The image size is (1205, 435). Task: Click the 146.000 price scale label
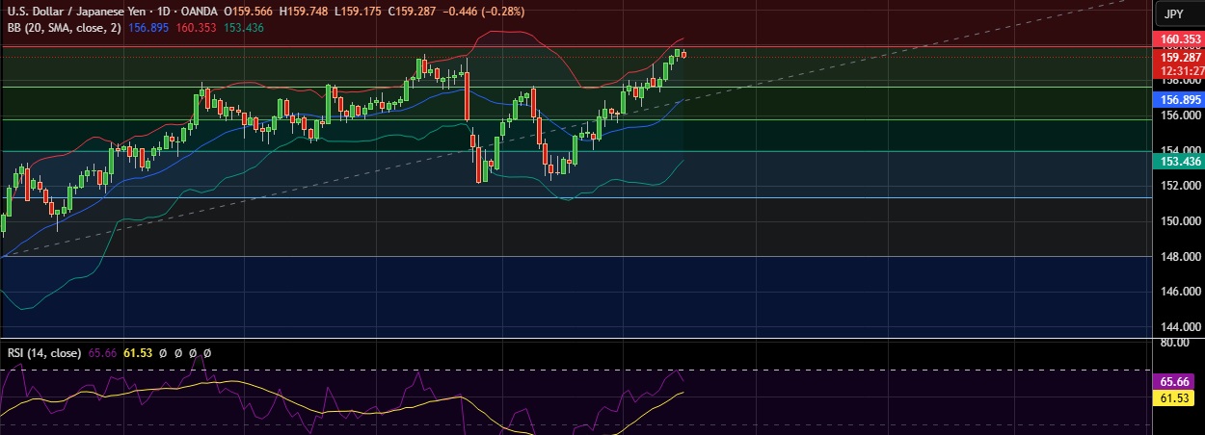(x=1180, y=292)
